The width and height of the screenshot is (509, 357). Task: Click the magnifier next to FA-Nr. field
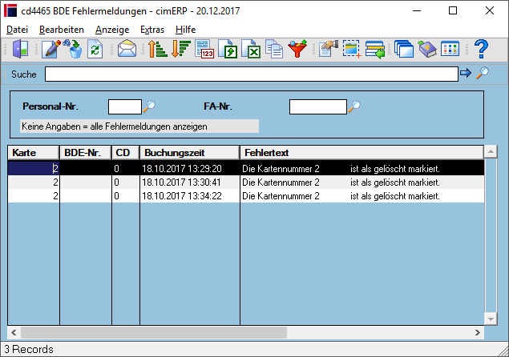tap(354, 106)
